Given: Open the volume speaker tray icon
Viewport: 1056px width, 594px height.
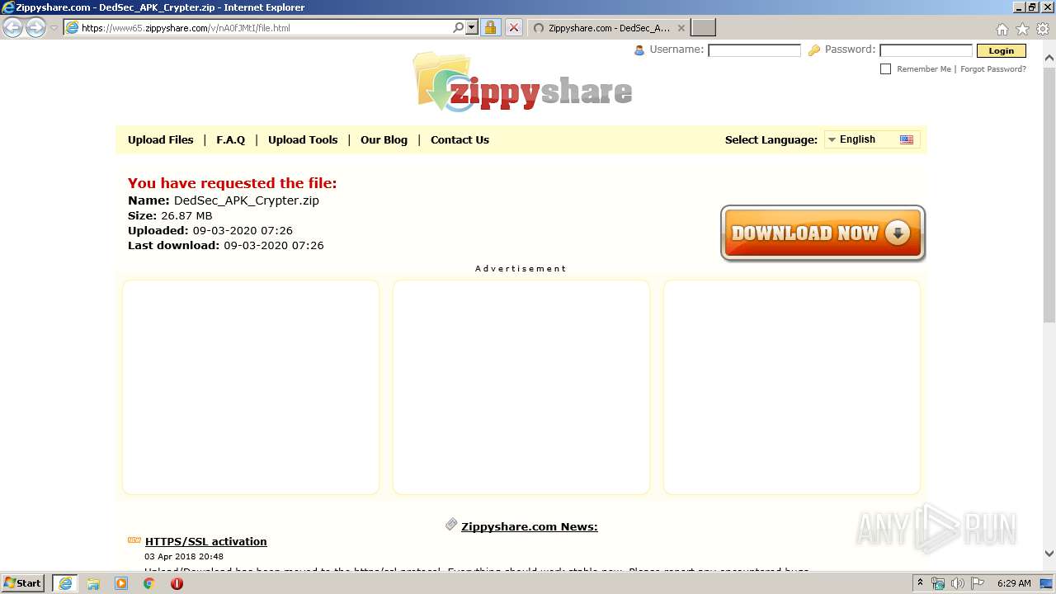Looking at the screenshot, I should coord(957,583).
